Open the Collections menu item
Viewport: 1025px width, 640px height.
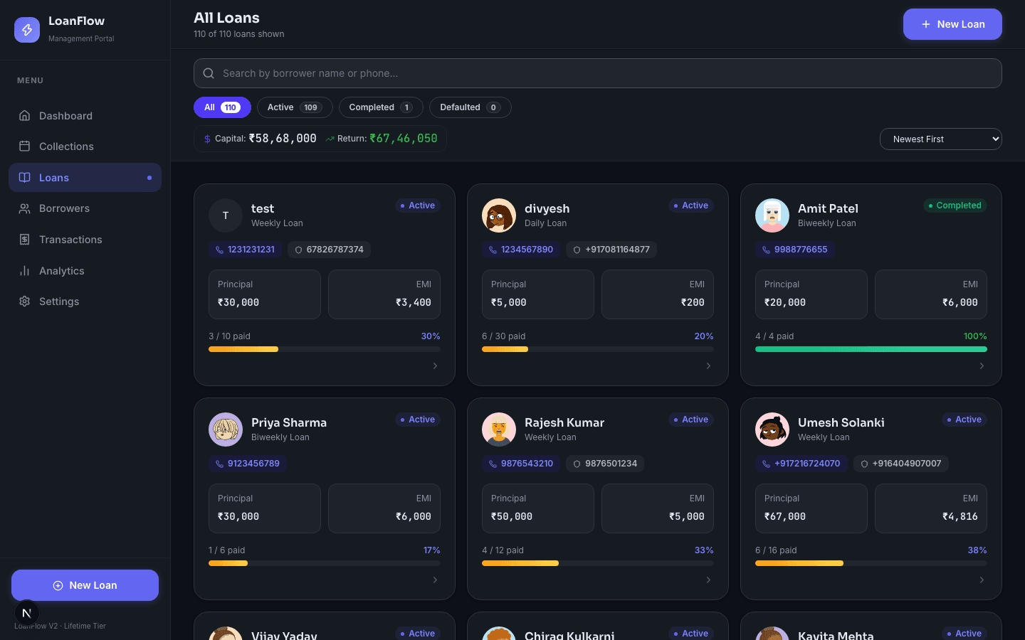(85, 146)
